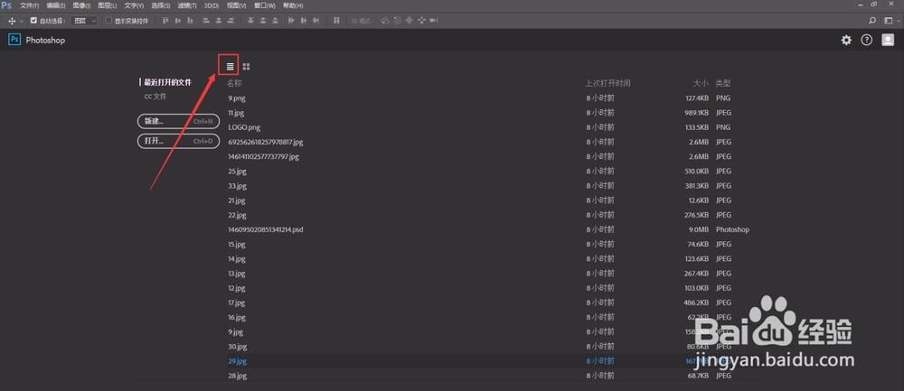Expand the workspace dropdown arrow
Viewport: 904px width, 391px height.
[897, 22]
